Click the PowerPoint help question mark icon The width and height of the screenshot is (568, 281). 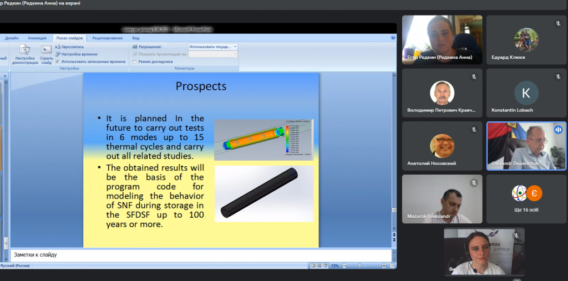coord(393,38)
